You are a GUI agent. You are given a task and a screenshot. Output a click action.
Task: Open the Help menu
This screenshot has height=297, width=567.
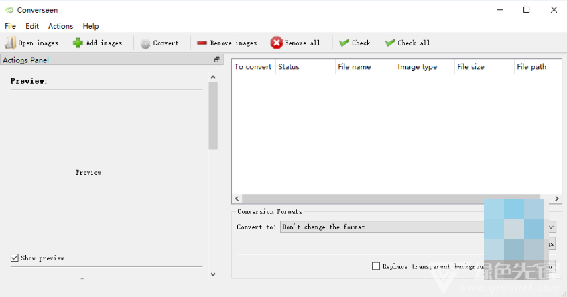pyautogui.click(x=90, y=26)
